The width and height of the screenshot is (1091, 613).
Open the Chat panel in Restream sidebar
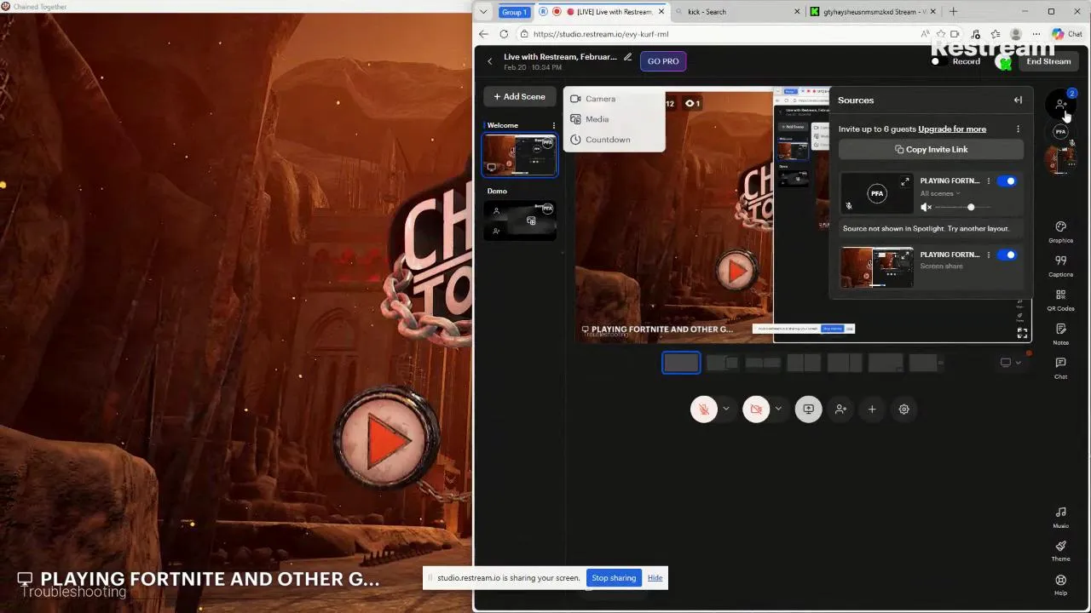click(x=1060, y=368)
